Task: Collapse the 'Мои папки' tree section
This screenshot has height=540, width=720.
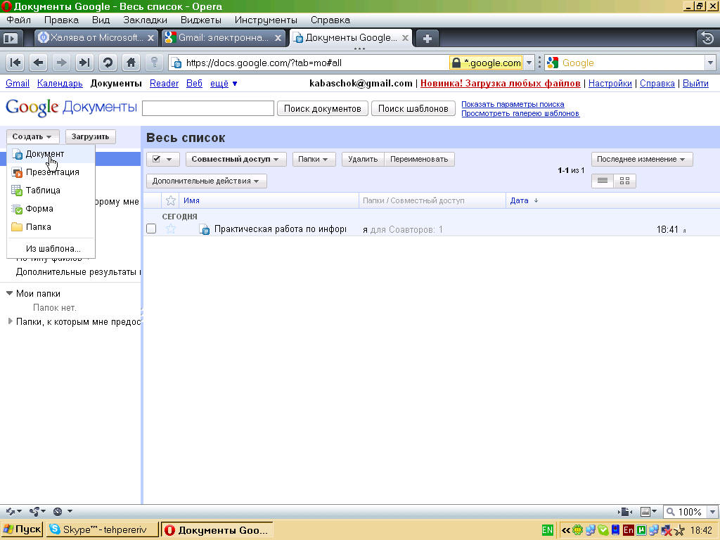Action: click(x=9, y=293)
